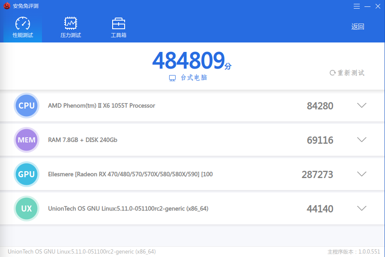Viewport: 385px width, 257px height.
Task: Open the 性能测试 performance test tab
Action: [x=23, y=27]
